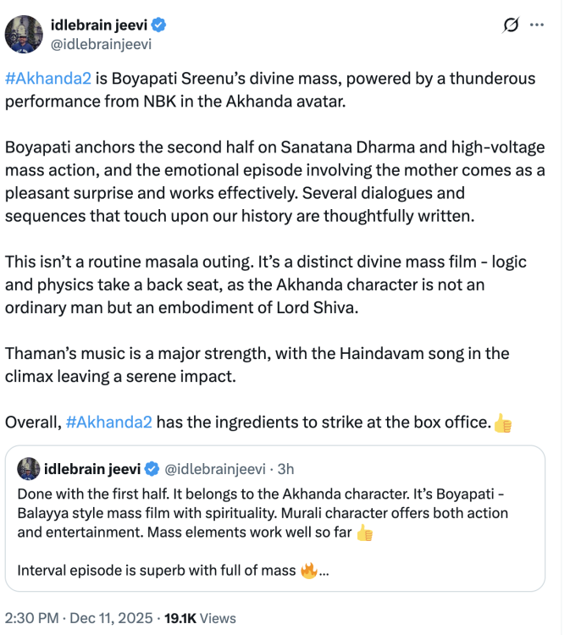This screenshot has width=581, height=635.
Task: Click the 19.1K Views count
Action: coord(200,618)
